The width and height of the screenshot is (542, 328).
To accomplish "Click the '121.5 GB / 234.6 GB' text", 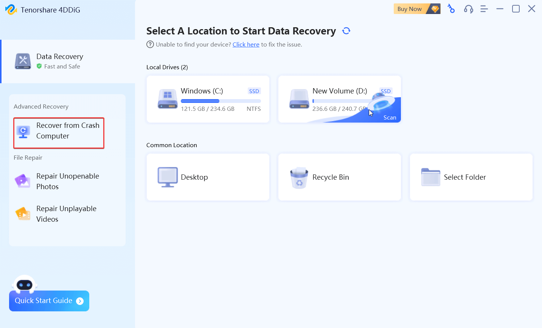I will point(208,109).
